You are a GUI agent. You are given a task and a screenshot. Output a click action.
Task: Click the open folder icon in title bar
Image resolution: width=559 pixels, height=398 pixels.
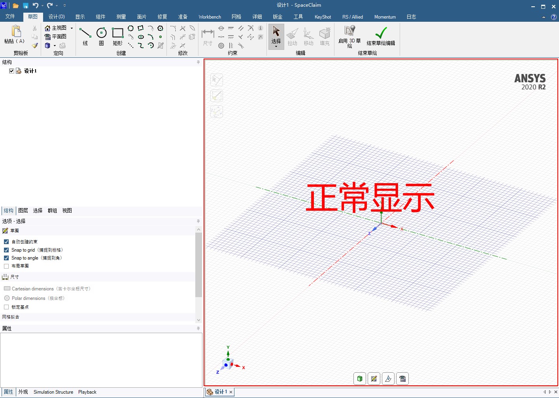[x=16, y=6]
